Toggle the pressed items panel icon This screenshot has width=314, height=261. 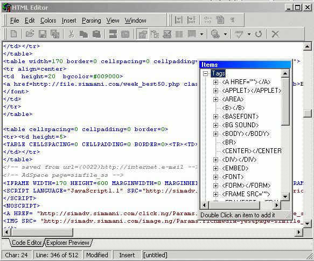(x=142, y=34)
